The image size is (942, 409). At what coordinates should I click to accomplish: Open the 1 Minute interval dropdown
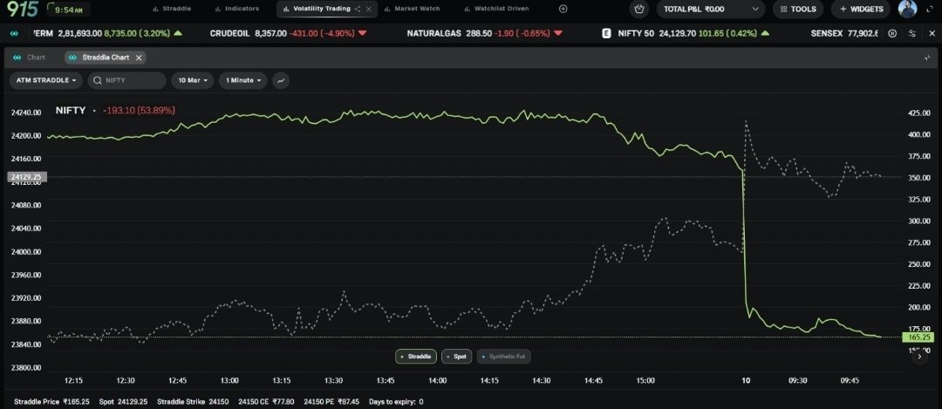pyautogui.click(x=242, y=80)
